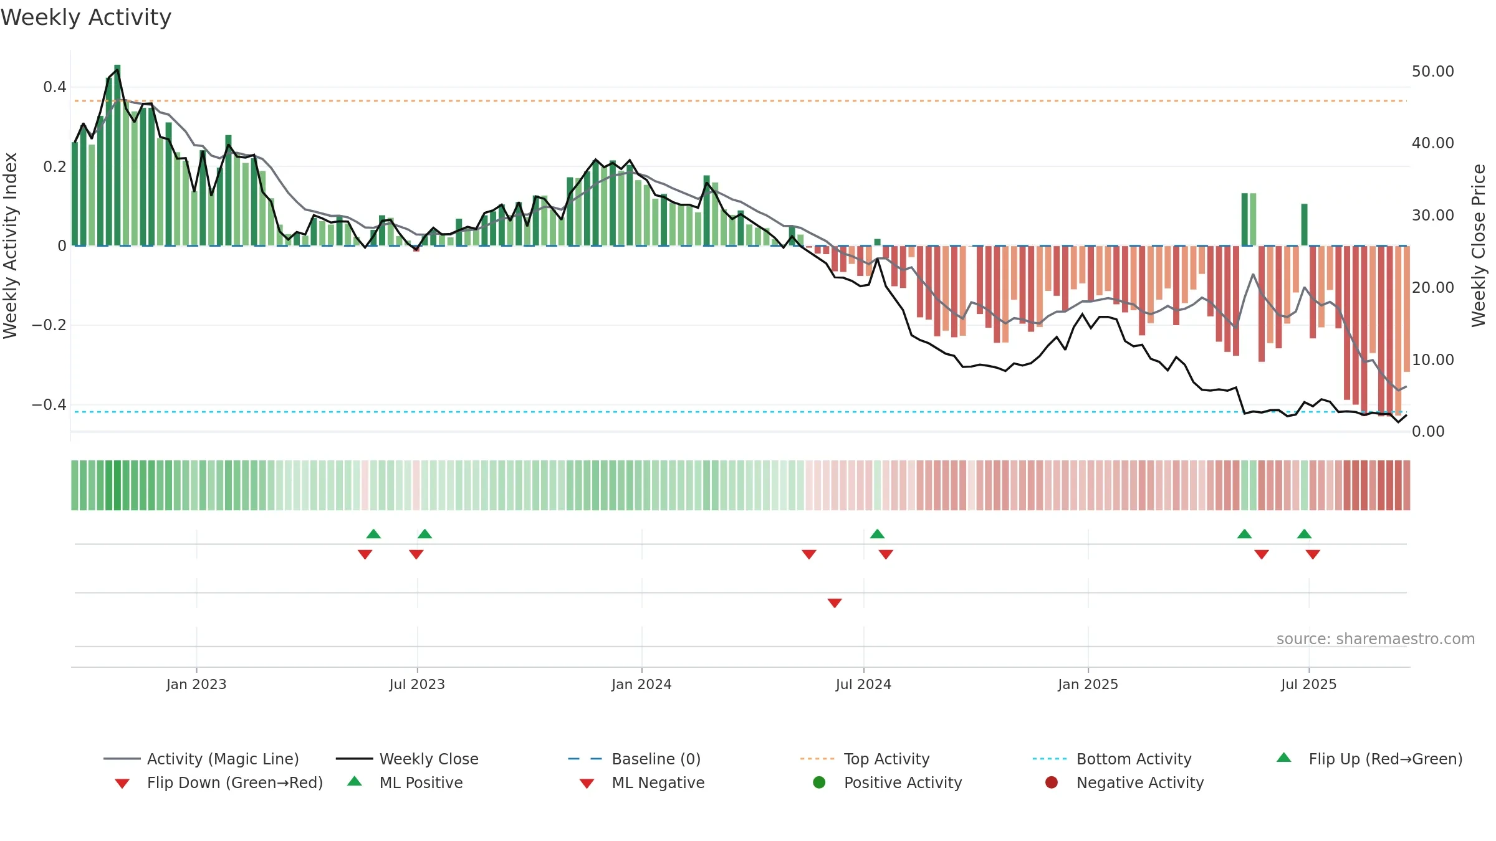Click the Jul 2023 x-axis label
Viewport: 1496px width, 841px height.
tap(417, 685)
